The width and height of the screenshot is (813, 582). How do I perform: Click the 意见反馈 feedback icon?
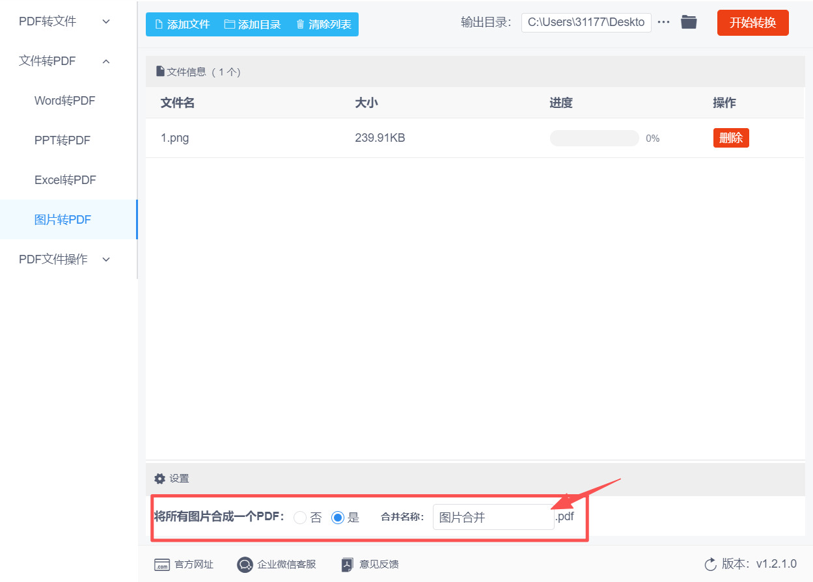click(x=346, y=564)
